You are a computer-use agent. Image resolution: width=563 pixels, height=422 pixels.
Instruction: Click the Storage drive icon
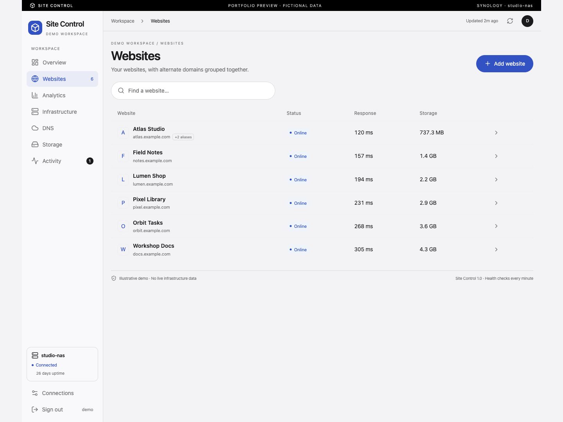[35, 145]
